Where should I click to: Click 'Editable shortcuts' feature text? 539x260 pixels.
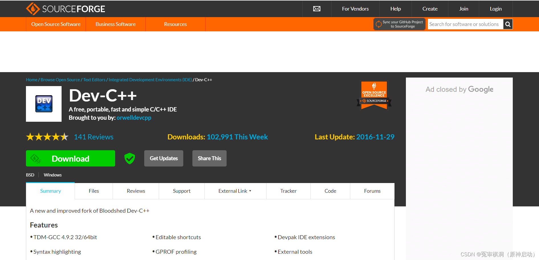pos(178,237)
